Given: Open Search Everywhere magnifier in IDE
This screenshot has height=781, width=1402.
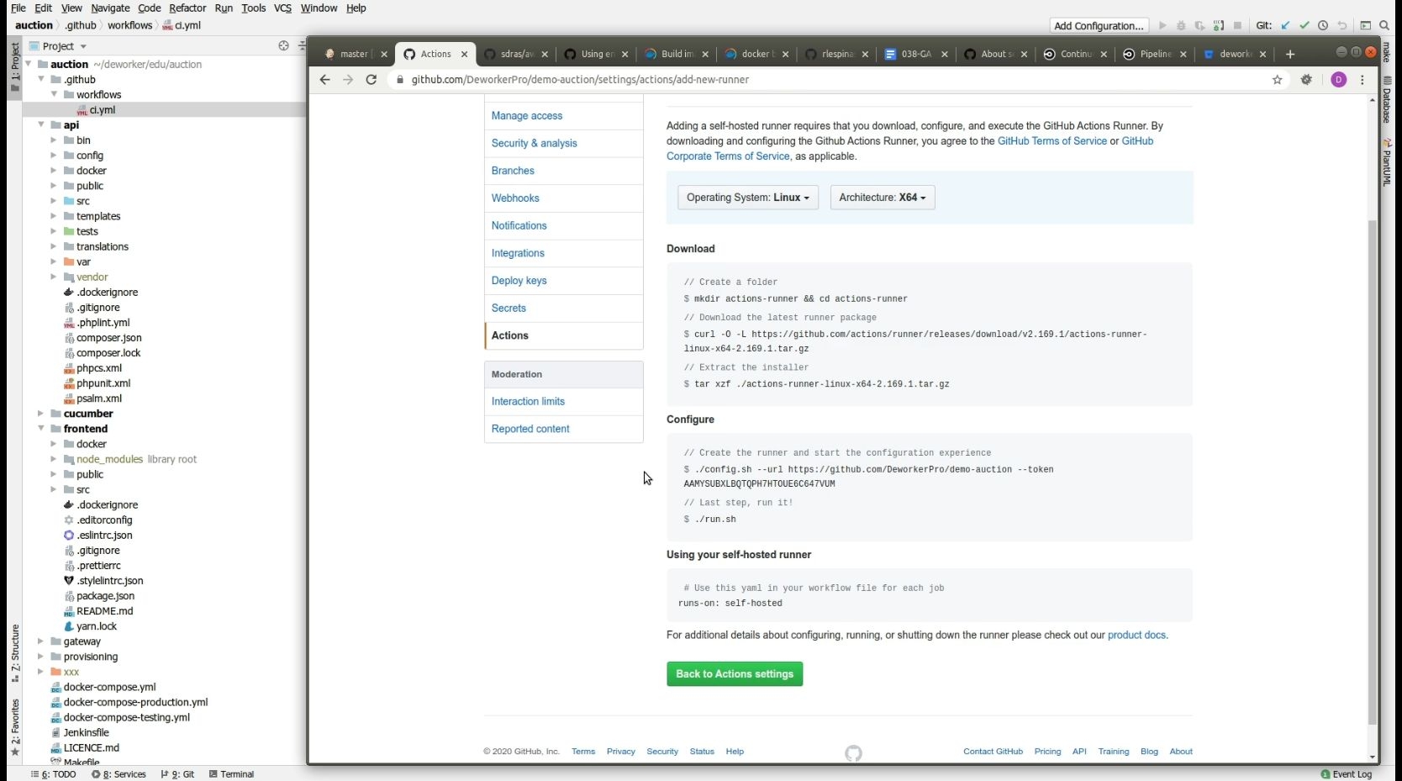Looking at the screenshot, I should click(x=1384, y=25).
